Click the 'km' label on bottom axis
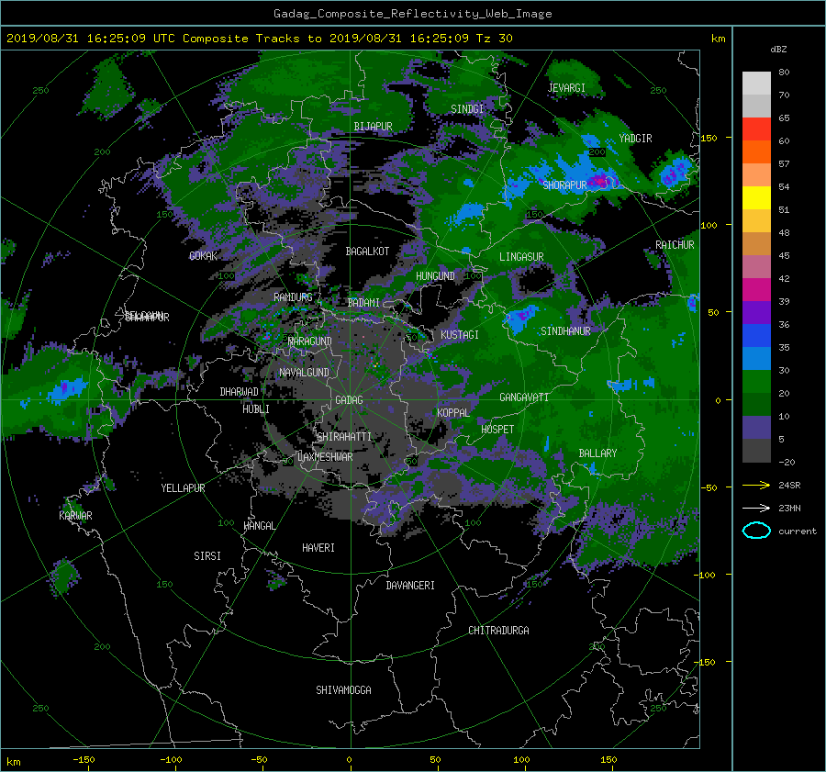This screenshot has height=772, width=826. [x=13, y=762]
